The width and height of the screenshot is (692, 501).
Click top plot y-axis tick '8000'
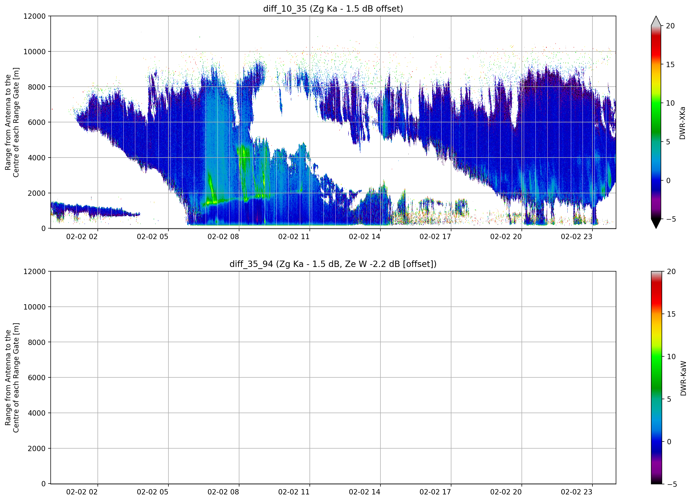[37, 87]
